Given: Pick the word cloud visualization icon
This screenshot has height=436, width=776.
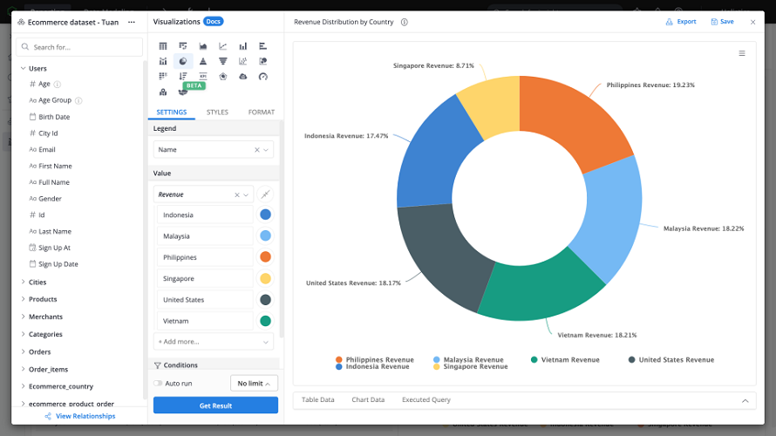Looking at the screenshot, I should [x=242, y=77].
